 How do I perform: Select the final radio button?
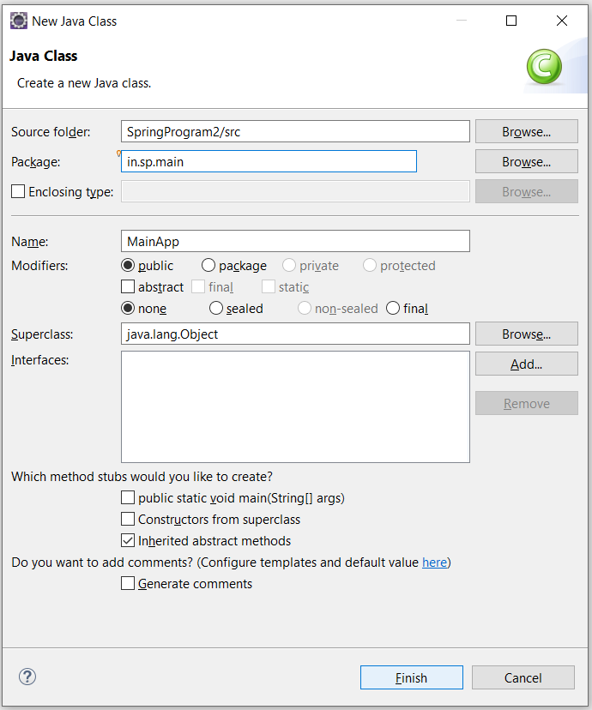(x=393, y=309)
